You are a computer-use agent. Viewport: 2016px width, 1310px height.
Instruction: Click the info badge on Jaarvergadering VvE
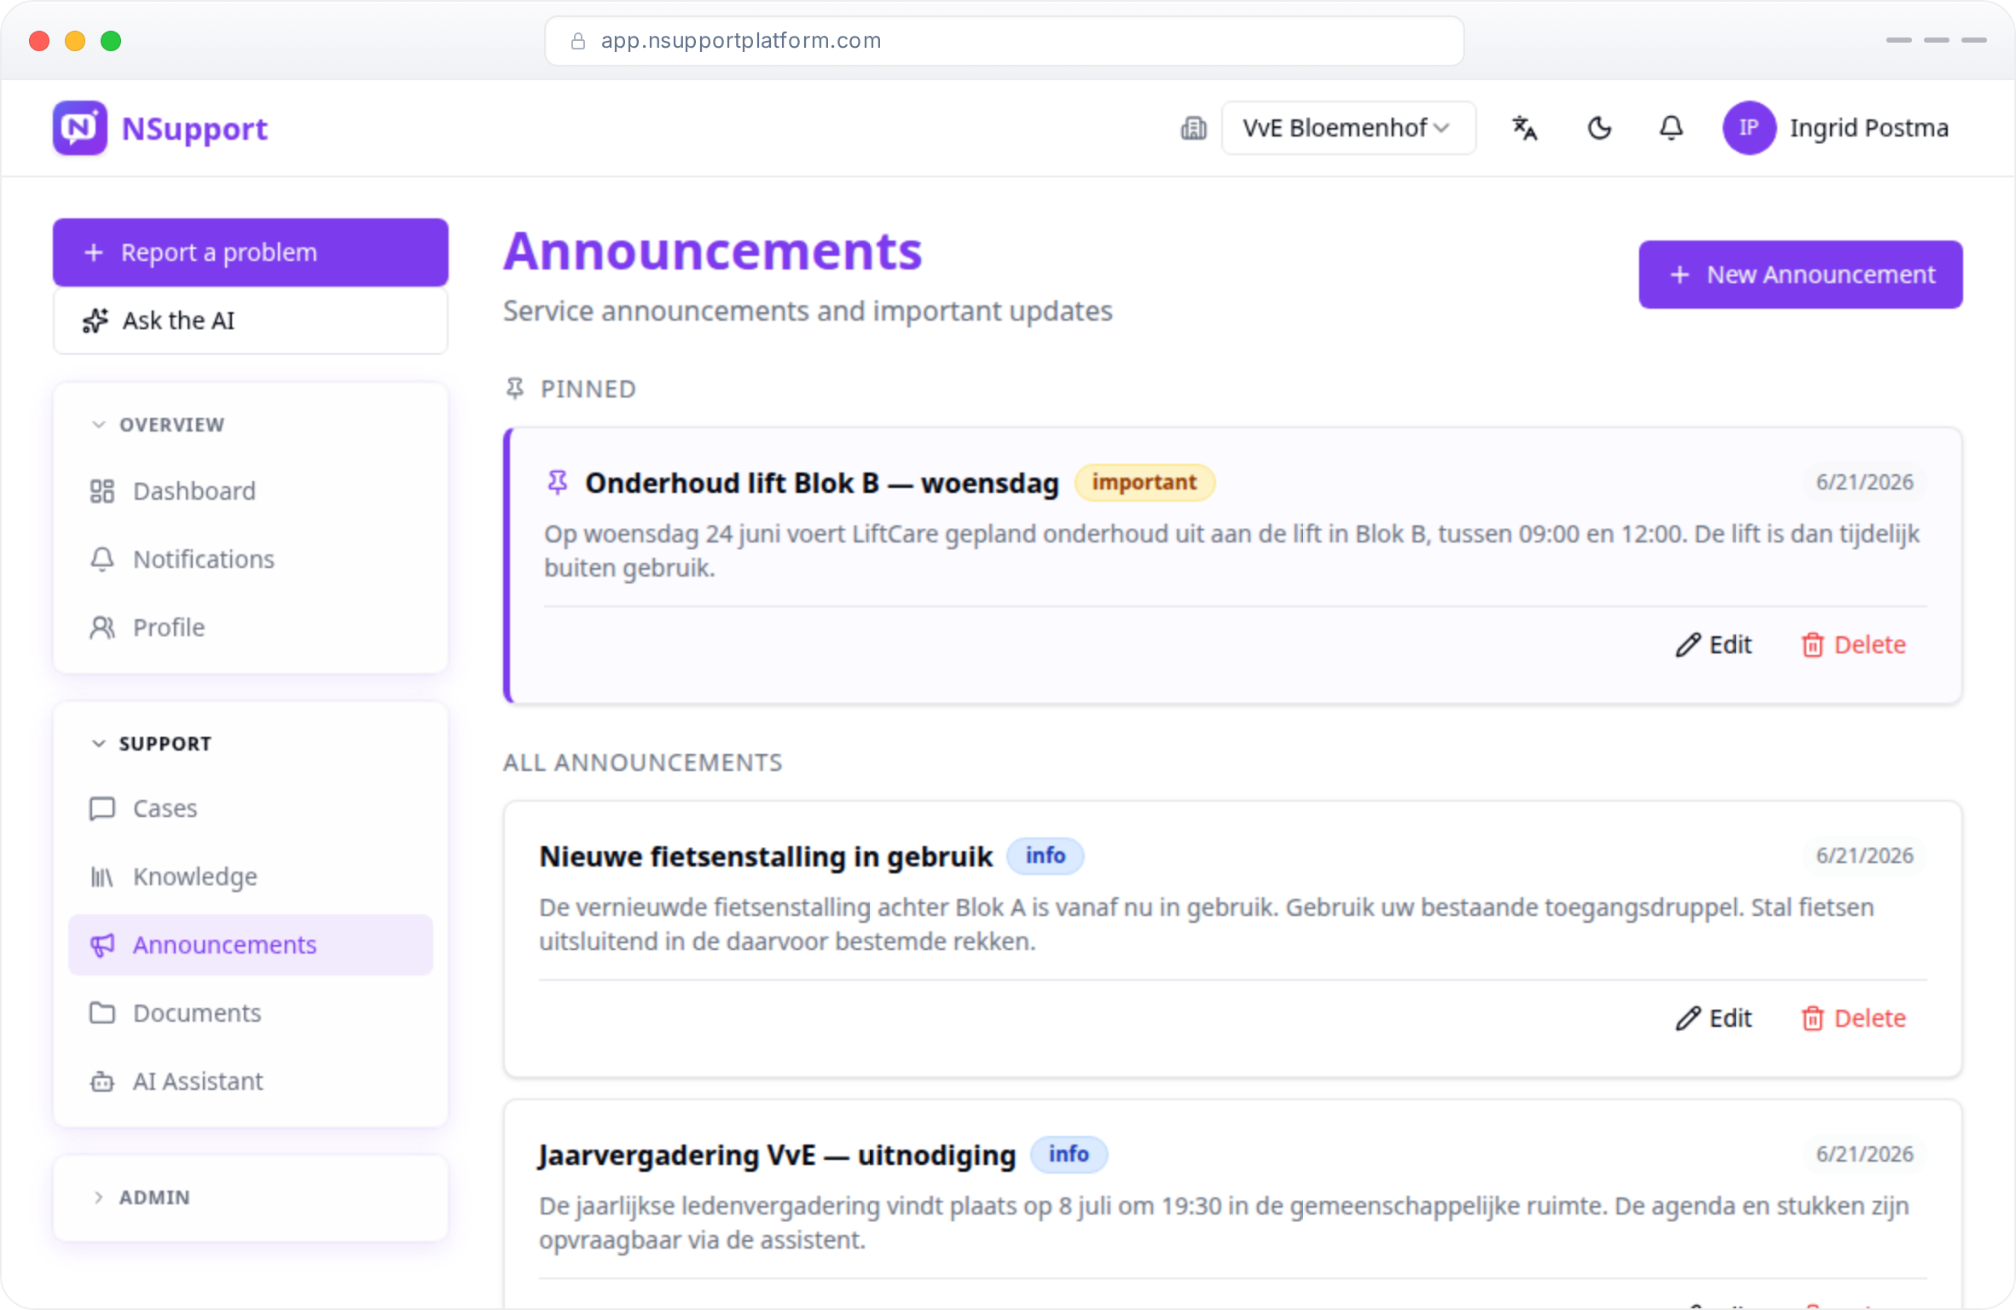point(1069,1155)
